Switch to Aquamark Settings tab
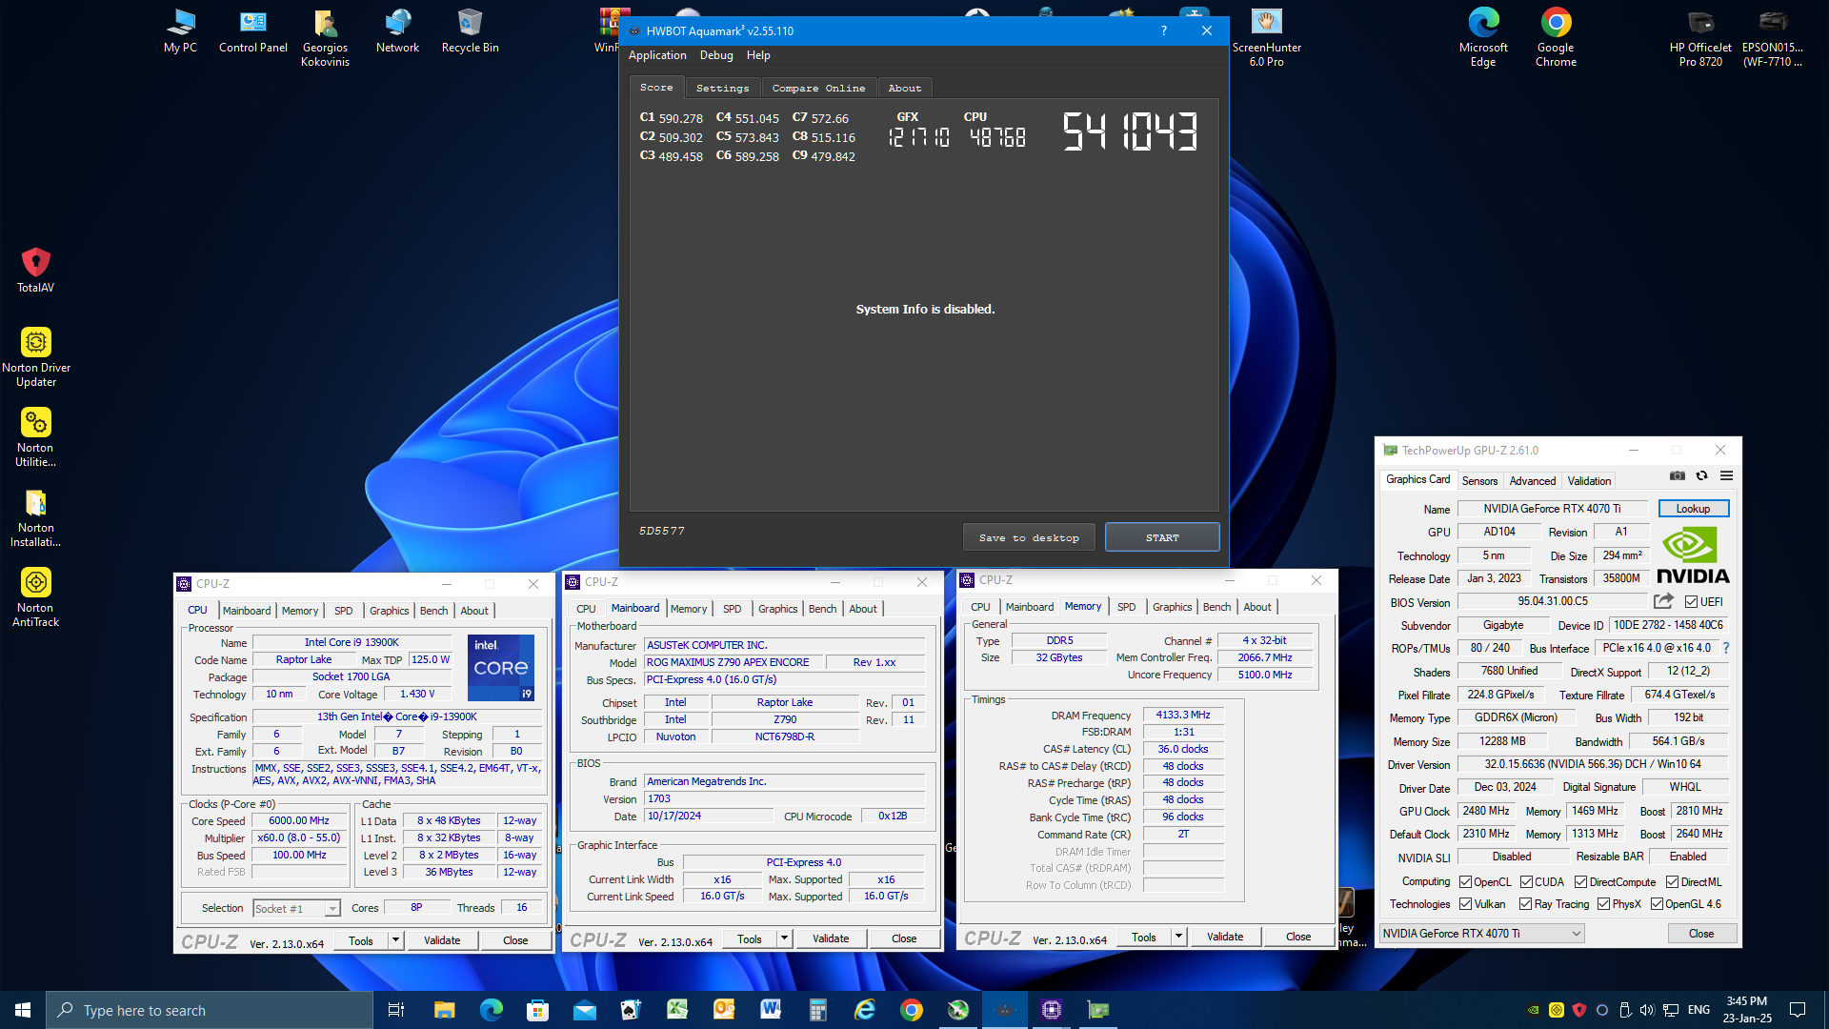This screenshot has width=1829, height=1029. [x=722, y=88]
